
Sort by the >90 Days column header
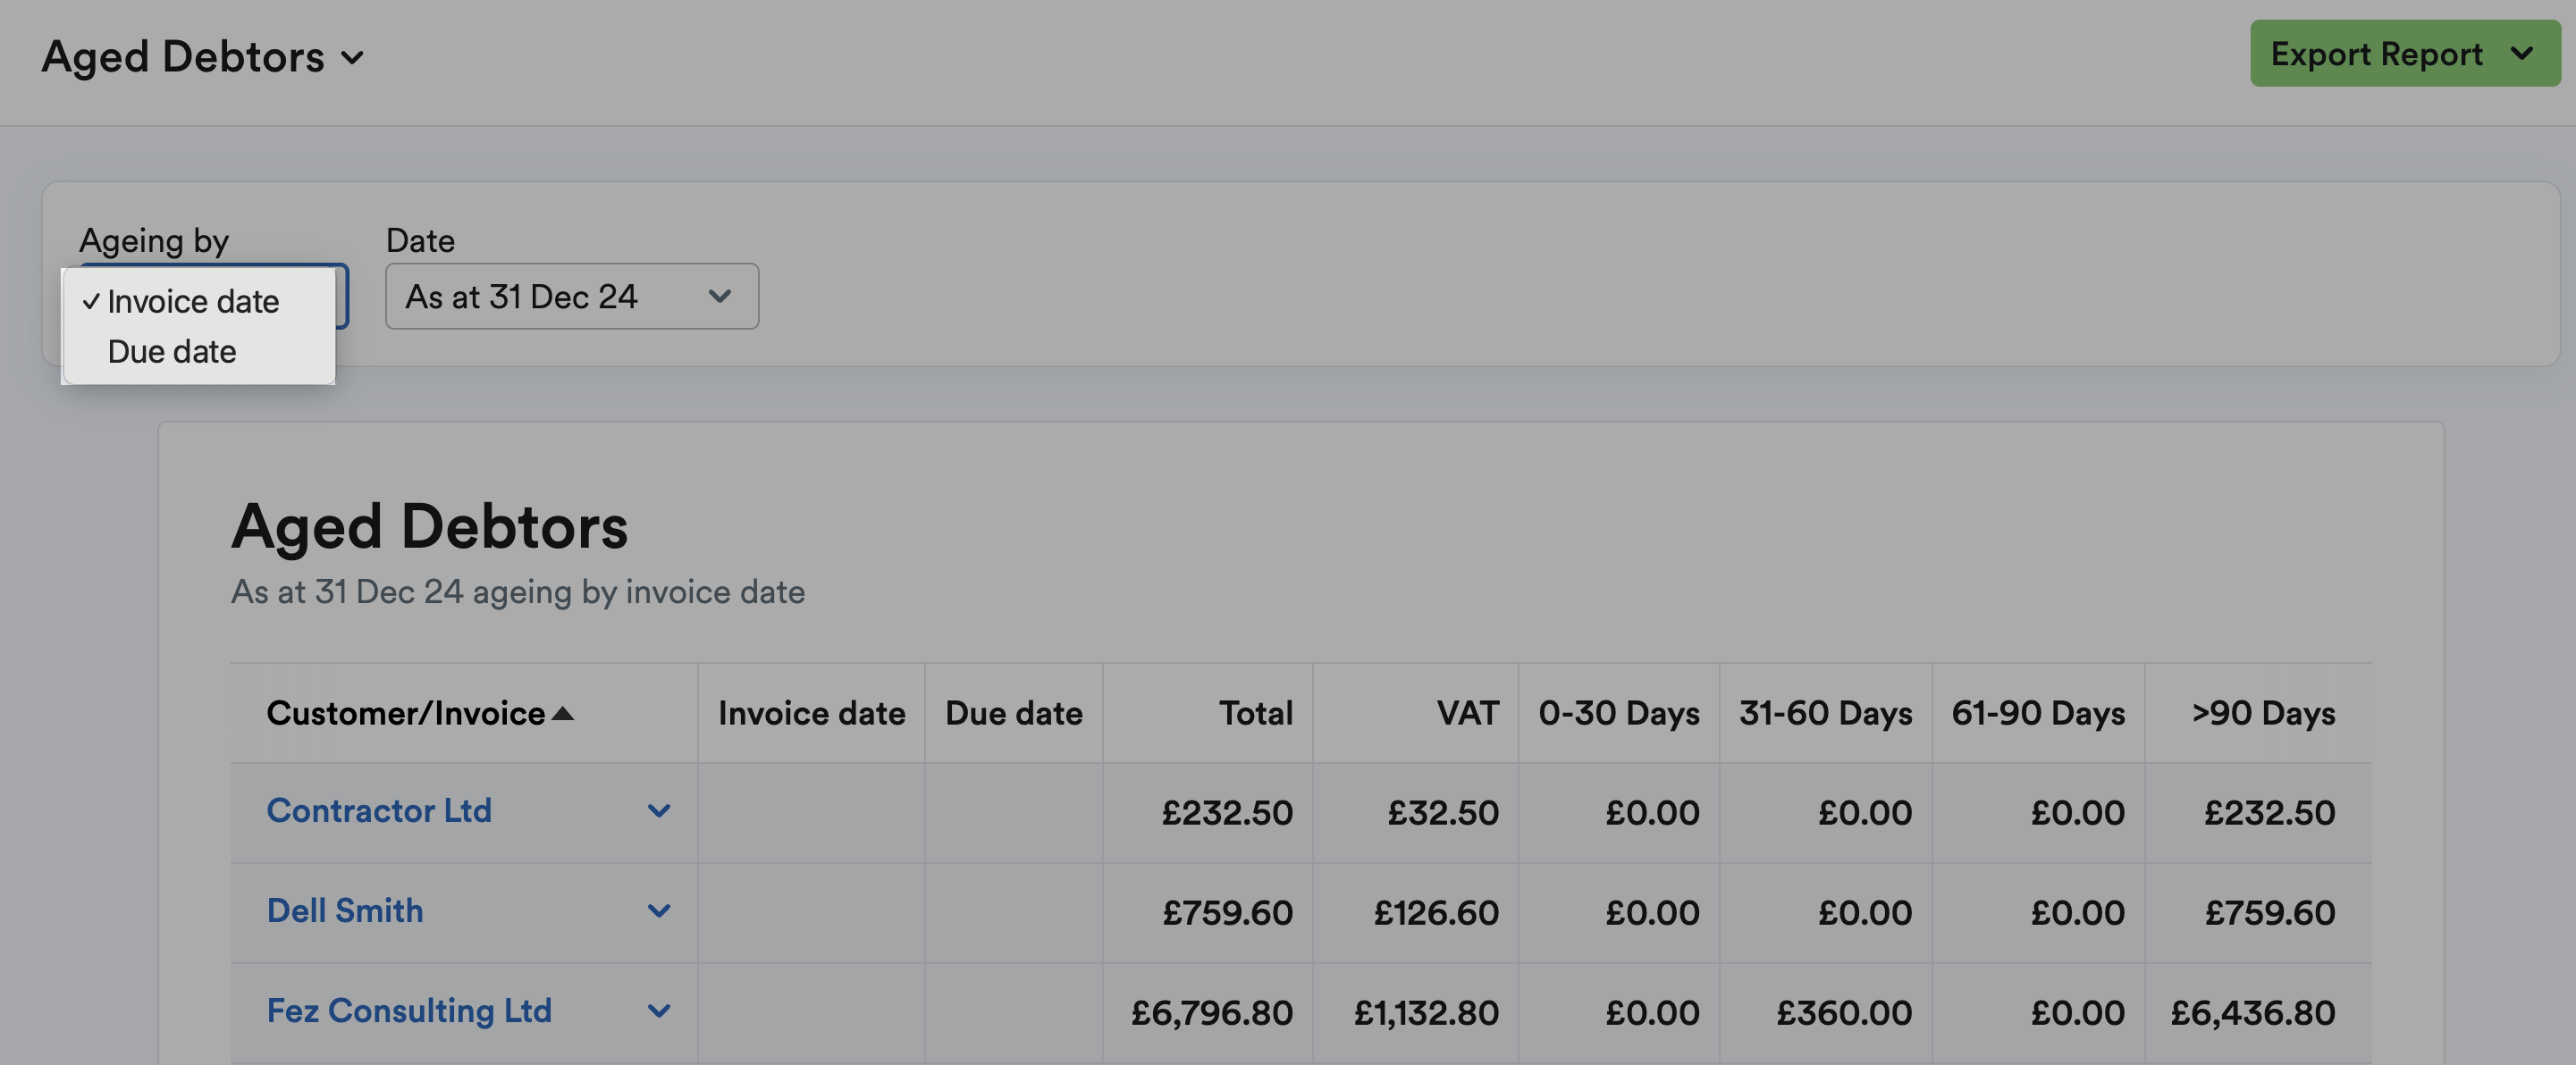pyautogui.click(x=2264, y=713)
